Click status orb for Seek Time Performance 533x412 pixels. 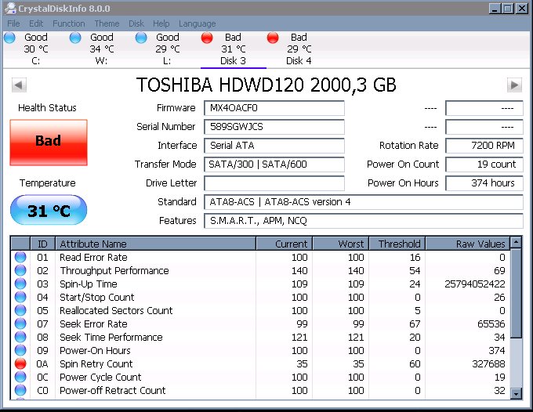tap(20, 337)
